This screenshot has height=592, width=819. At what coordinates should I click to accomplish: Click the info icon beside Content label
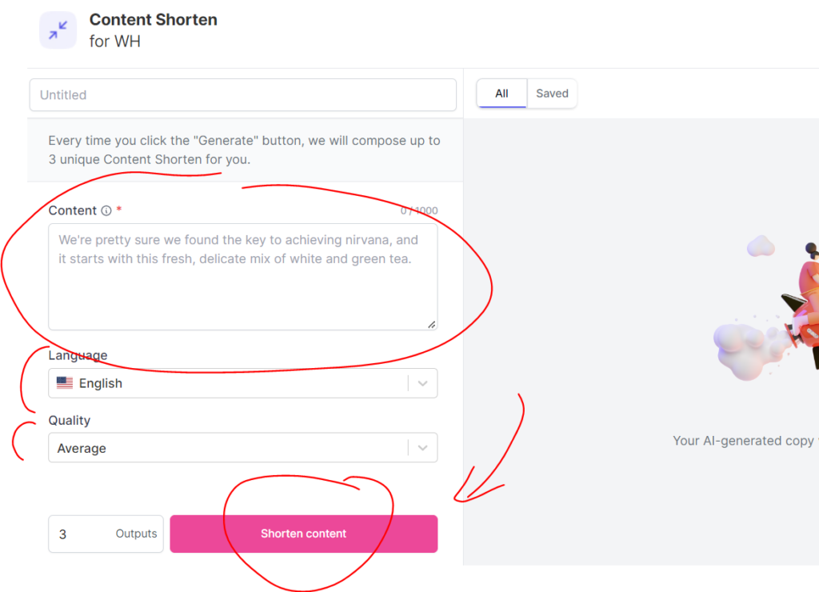pyautogui.click(x=106, y=210)
